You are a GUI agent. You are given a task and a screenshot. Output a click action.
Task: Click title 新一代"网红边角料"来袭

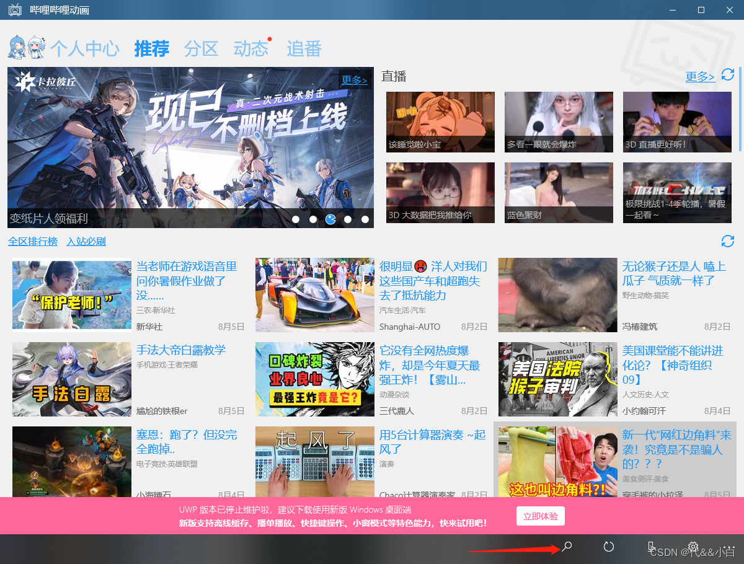pyautogui.click(x=677, y=449)
